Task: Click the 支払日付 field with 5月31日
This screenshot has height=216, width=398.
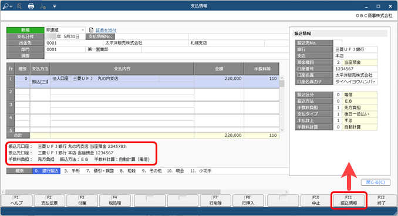Action: tap(65, 36)
